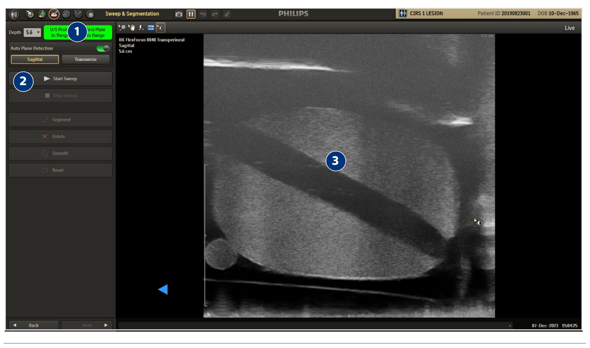590x348 pixels.
Task: Click the 07-Dec-2023 date in status bar
Action: (x=545, y=325)
